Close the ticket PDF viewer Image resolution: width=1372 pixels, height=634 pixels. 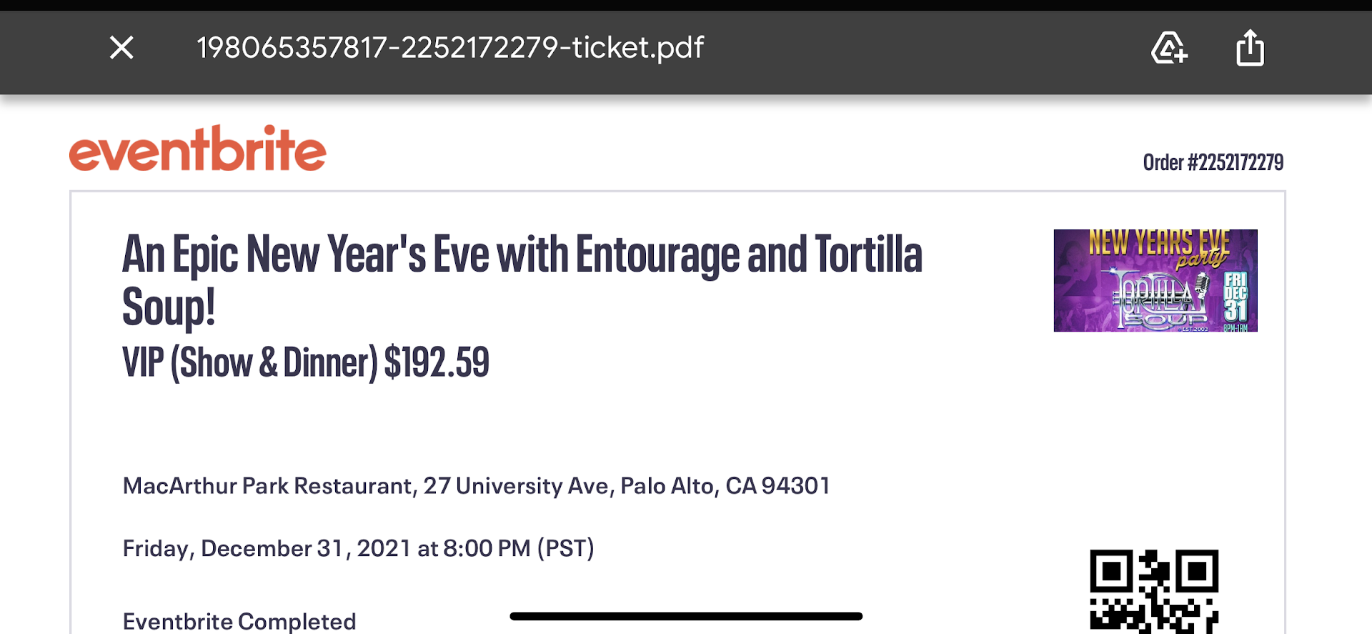121,48
